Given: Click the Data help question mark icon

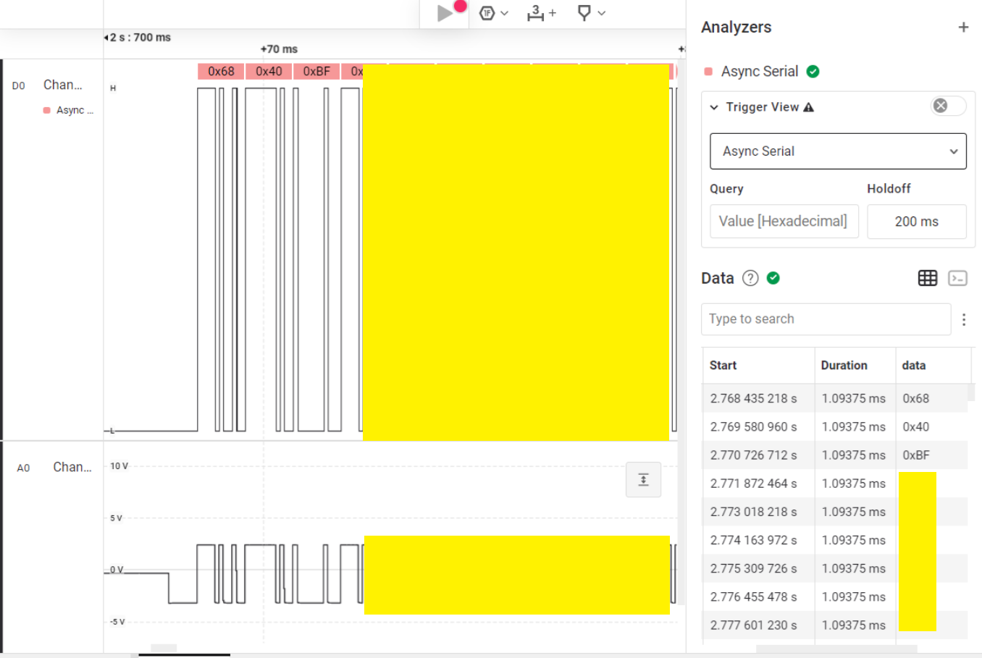Looking at the screenshot, I should [x=750, y=279].
